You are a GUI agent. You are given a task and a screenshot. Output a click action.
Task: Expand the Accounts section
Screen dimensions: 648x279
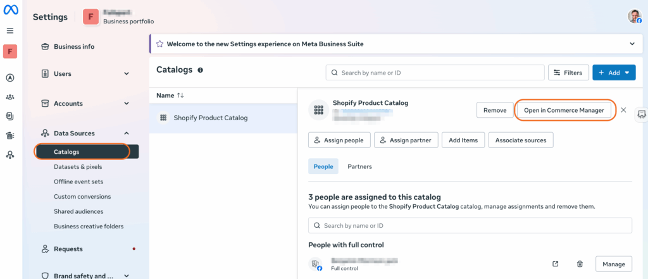(x=127, y=104)
